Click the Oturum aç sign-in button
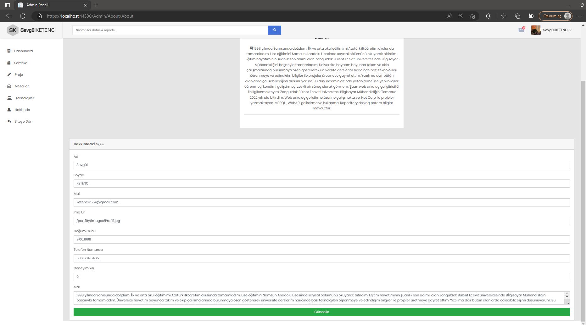586x325 pixels. pos(555,16)
